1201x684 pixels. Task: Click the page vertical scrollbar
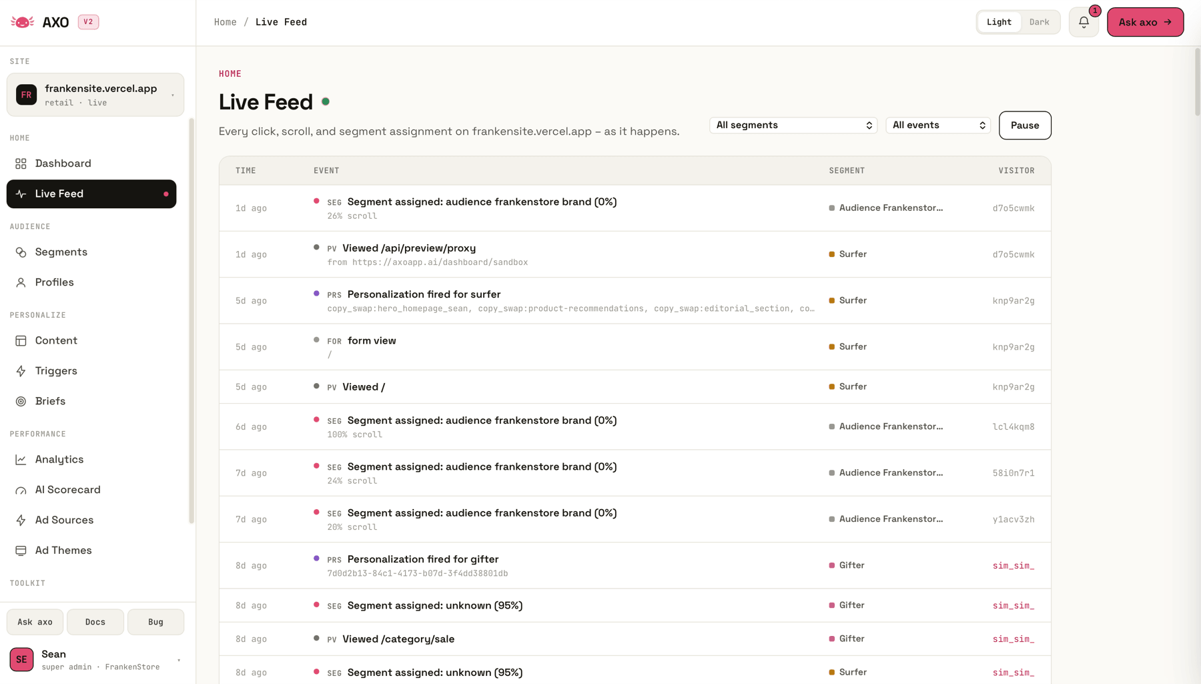1197,81
